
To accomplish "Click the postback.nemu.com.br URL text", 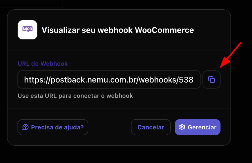I will (x=109, y=80).
